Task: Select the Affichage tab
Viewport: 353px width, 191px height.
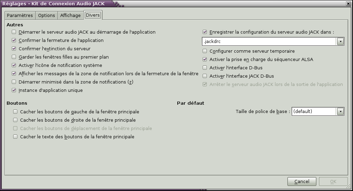Action: tap(70, 15)
